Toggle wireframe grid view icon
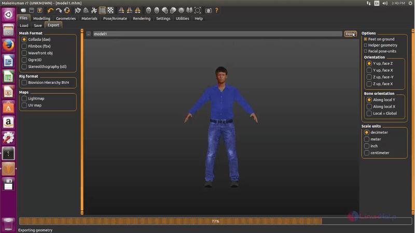The image size is (415, 233). point(102,10)
